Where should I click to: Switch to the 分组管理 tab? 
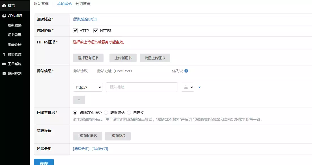coord(83,4)
